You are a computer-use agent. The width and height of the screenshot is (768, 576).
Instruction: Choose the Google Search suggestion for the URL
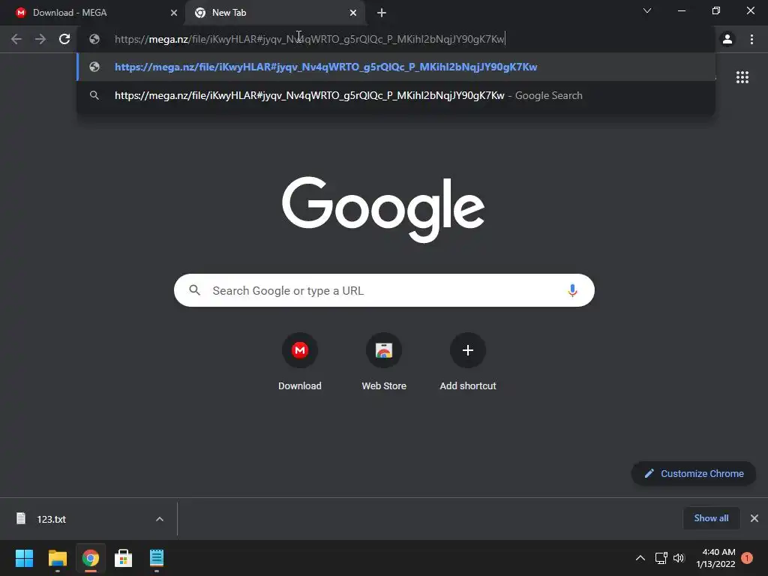coord(396,95)
